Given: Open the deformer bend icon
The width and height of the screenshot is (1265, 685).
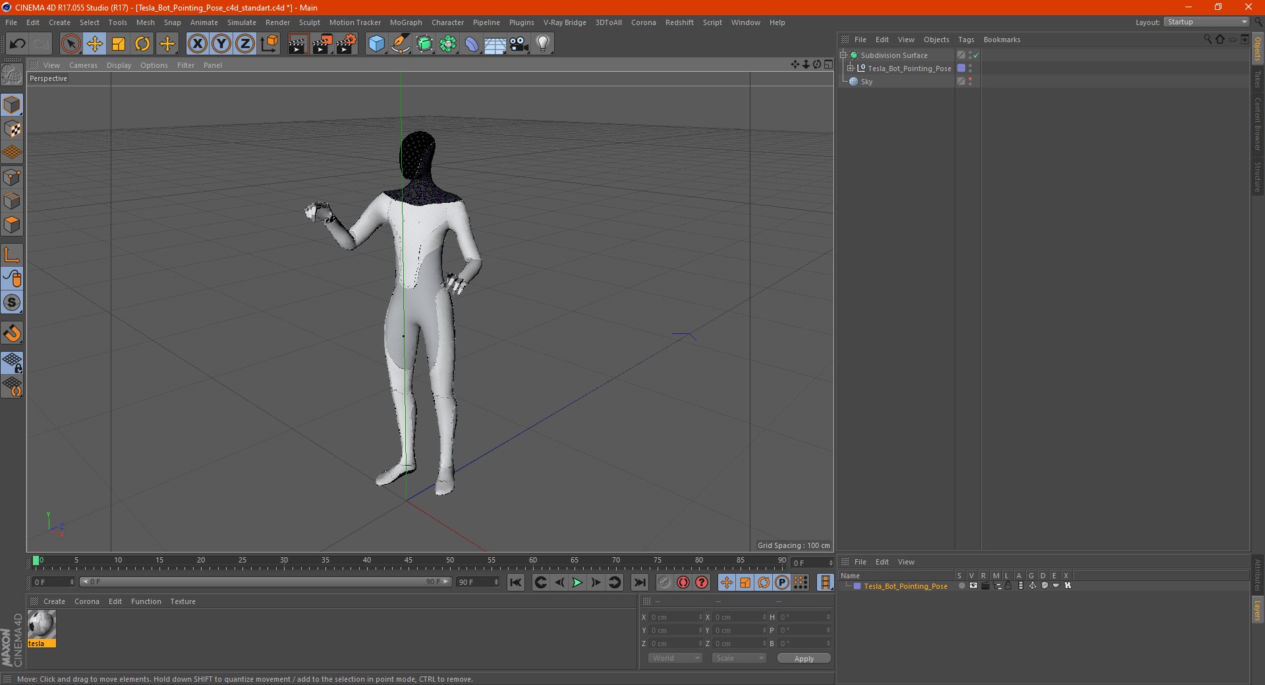Looking at the screenshot, I should (x=472, y=44).
